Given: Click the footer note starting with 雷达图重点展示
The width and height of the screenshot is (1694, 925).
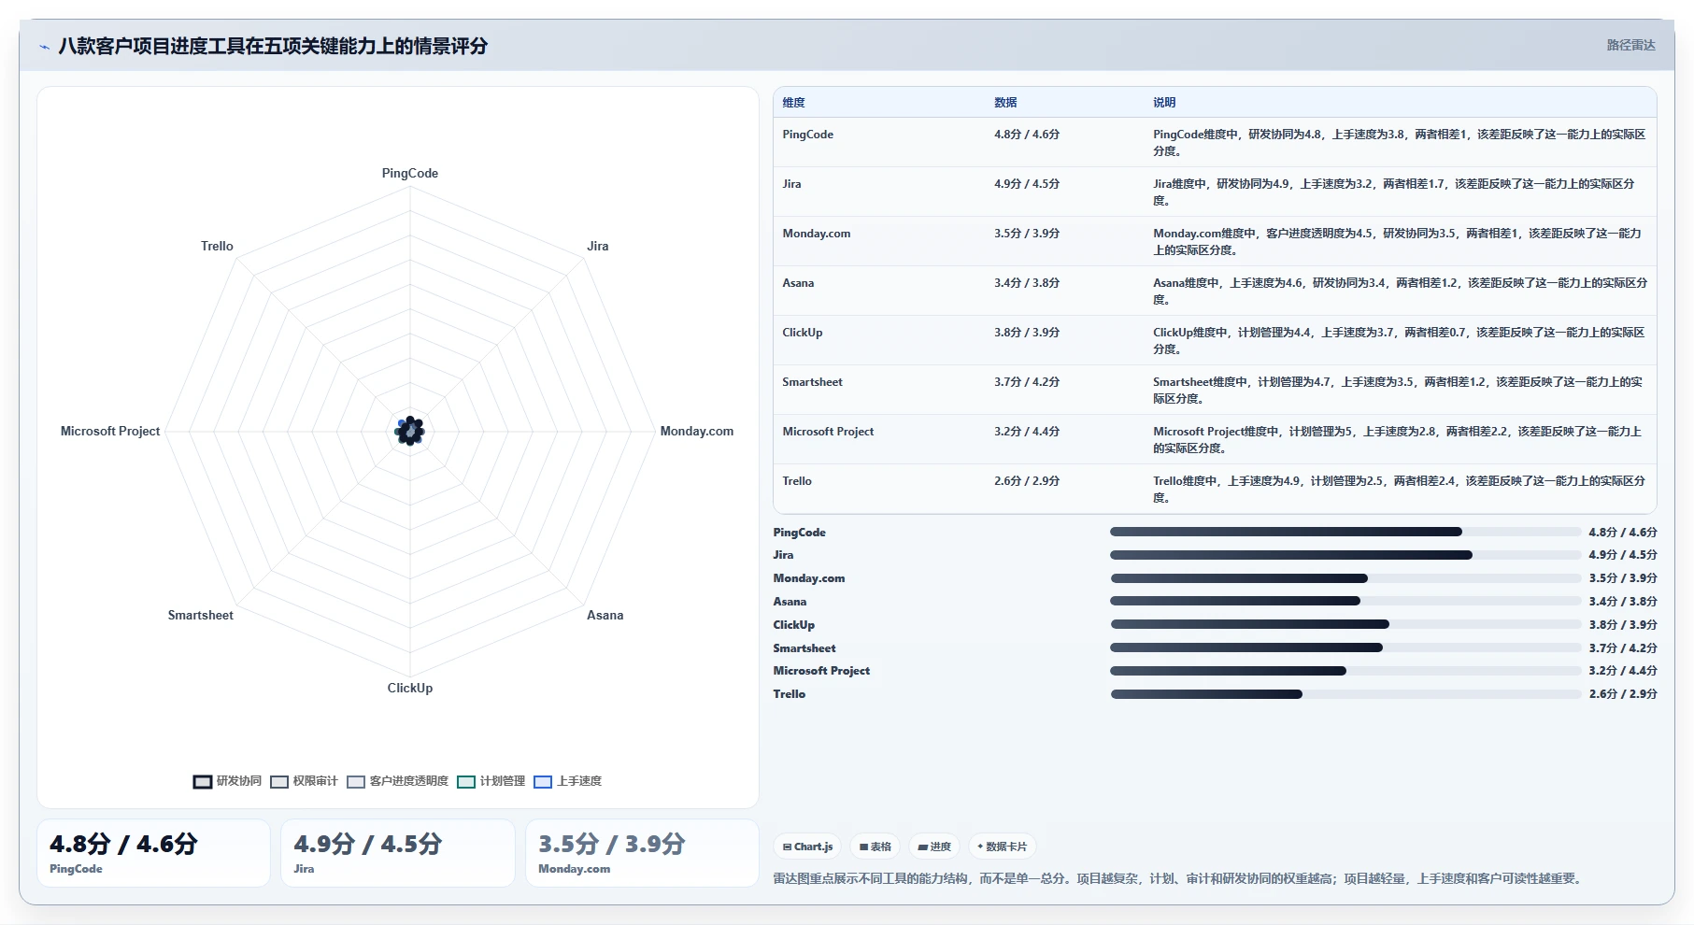Looking at the screenshot, I should 1179,878.
